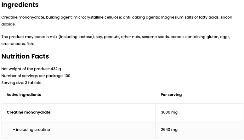
Task: Click the "crustaceans, fish" line
Action: (x=17, y=44)
